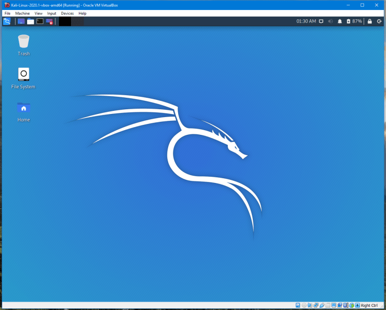386x310 pixels.
Task: Expand the View menu in VirtualBox
Action: pyautogui.click(x=39, y=13)
